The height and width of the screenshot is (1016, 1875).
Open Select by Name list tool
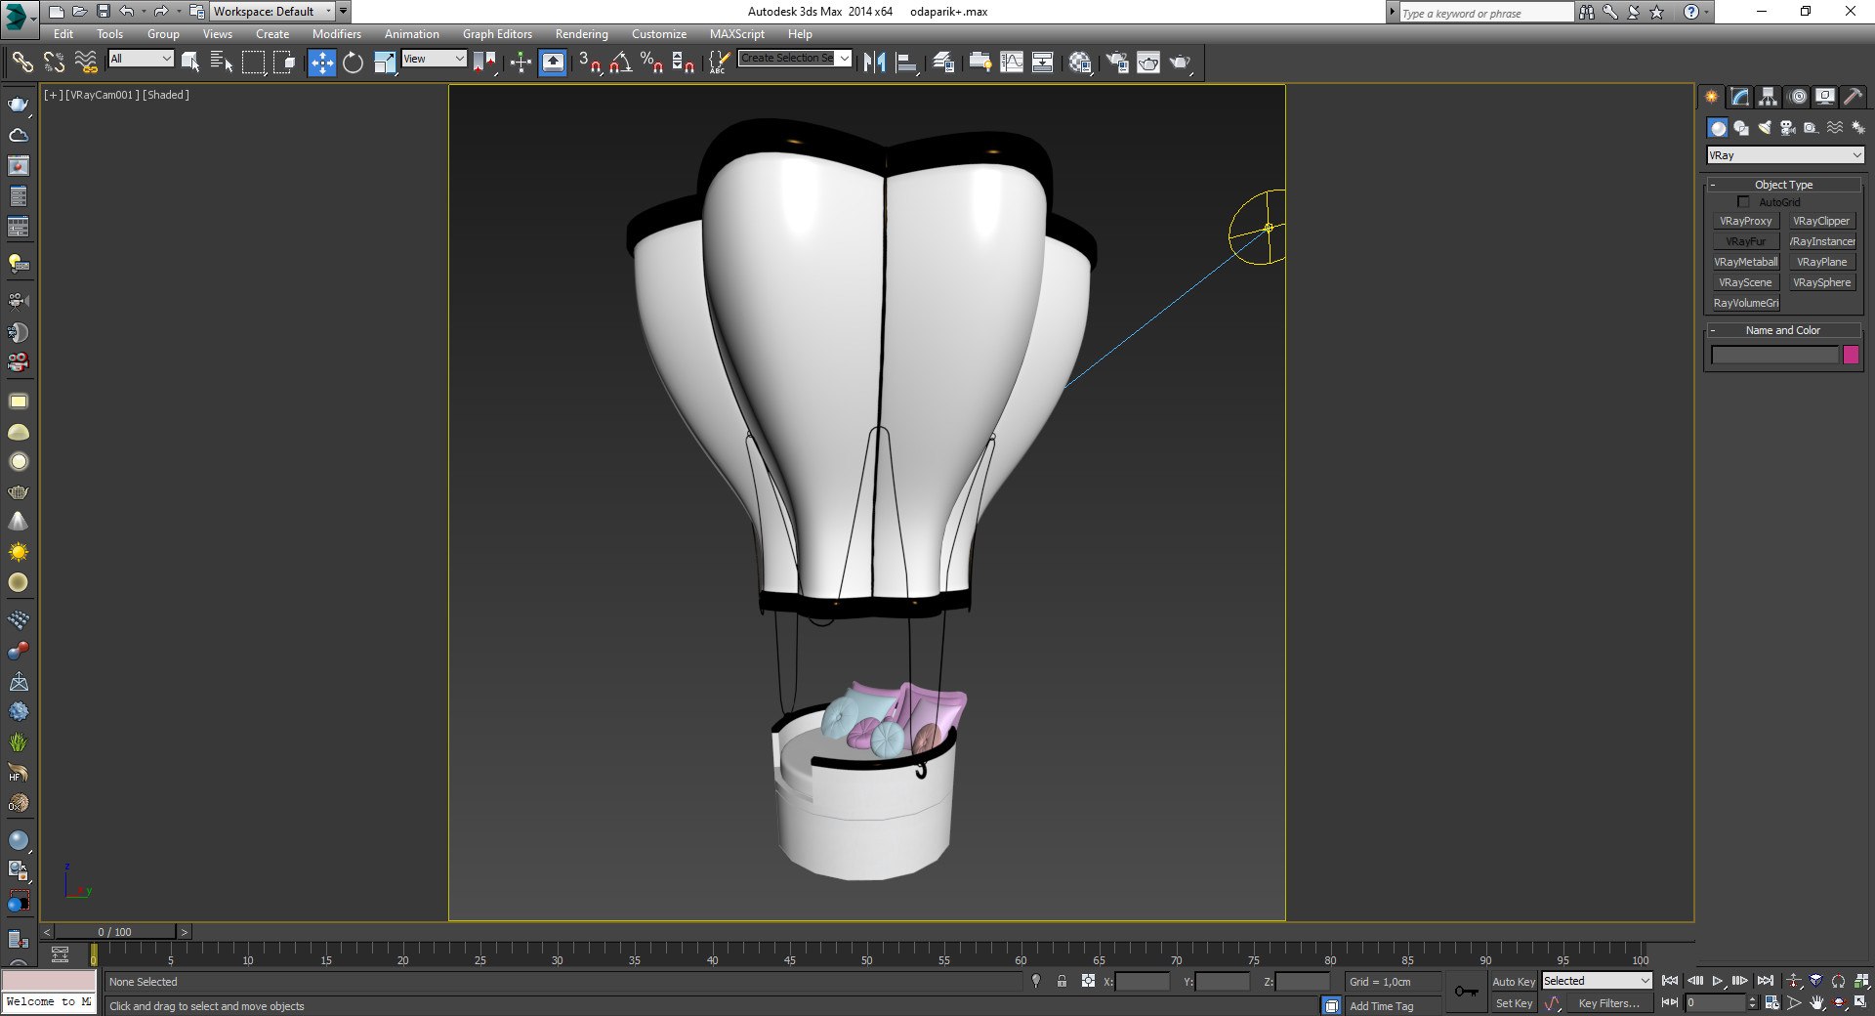pyautogui.click(x=222, y=63)
